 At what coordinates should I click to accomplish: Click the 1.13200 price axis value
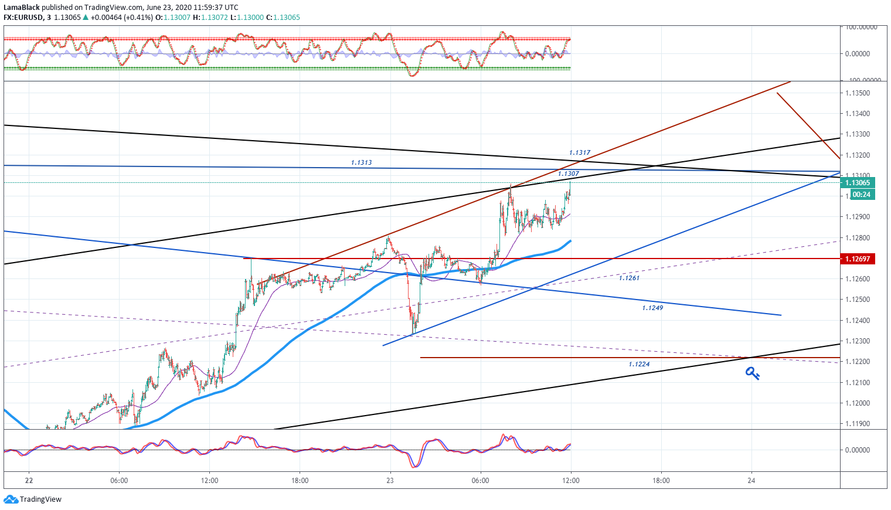pos(858,155)
